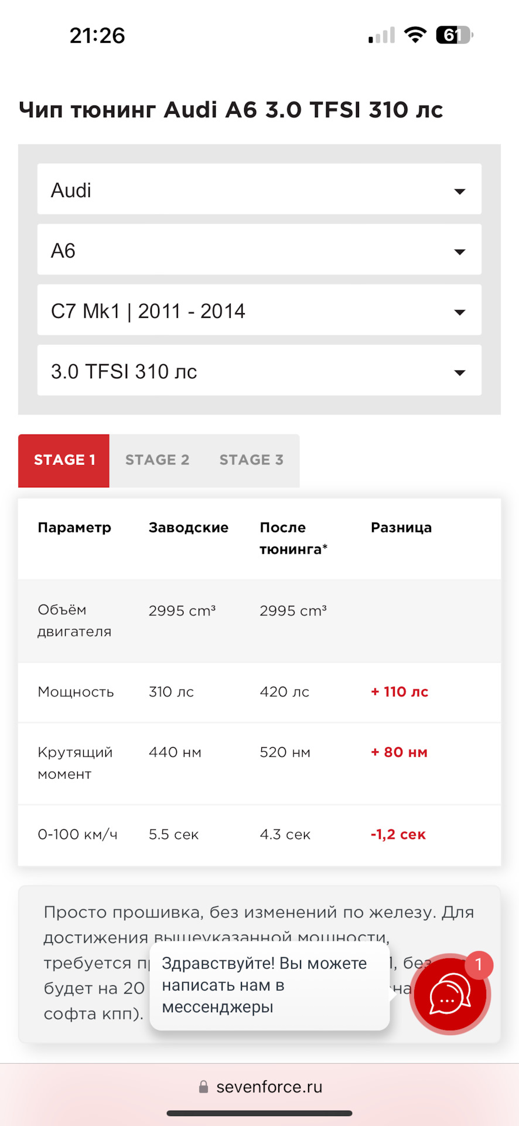This screenshot has width=519, height=1126.
Task: Switch to the STAGE 3 tab
Action: pos(251,460)
